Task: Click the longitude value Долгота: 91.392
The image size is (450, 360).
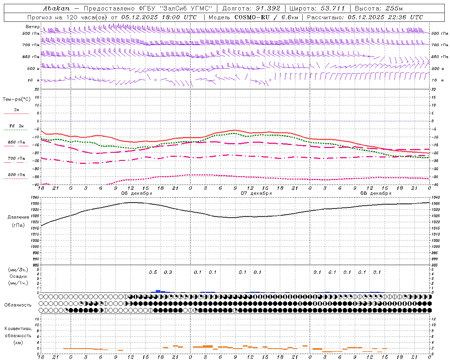Action: 251,8
